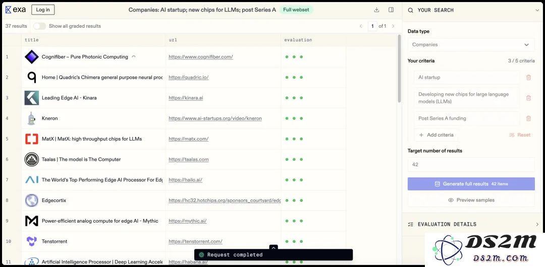The height and width of the screenshot is (267, 545).
Task: Edit the AI startup criterion field
Action: [x=467, y=78]
